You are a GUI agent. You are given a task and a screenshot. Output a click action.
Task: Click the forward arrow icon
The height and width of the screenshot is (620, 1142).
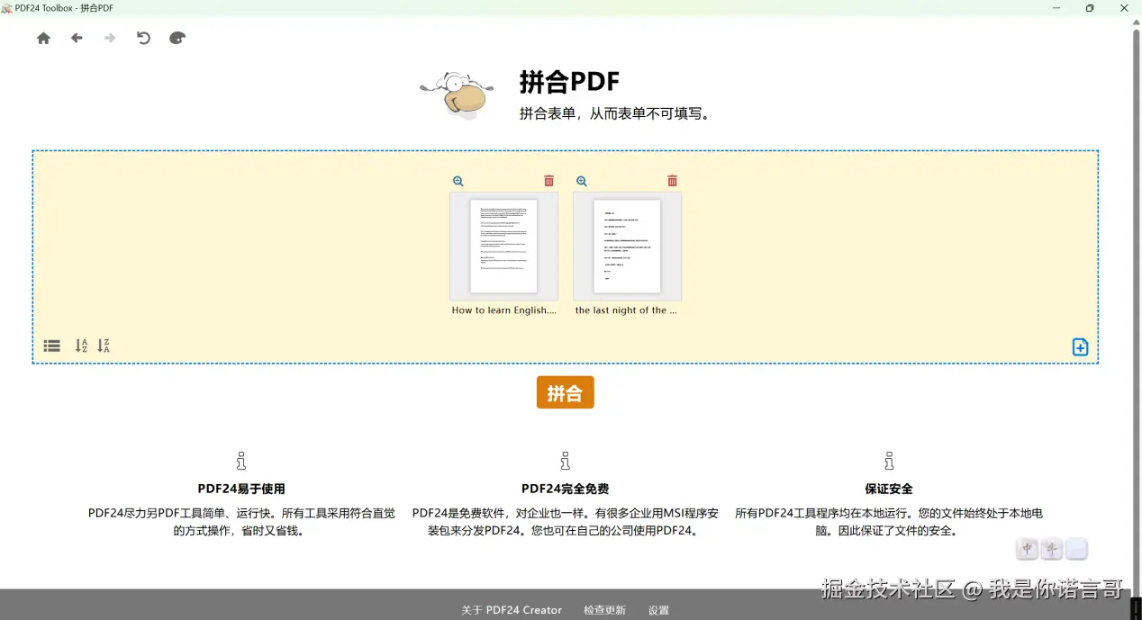(110, 38)
